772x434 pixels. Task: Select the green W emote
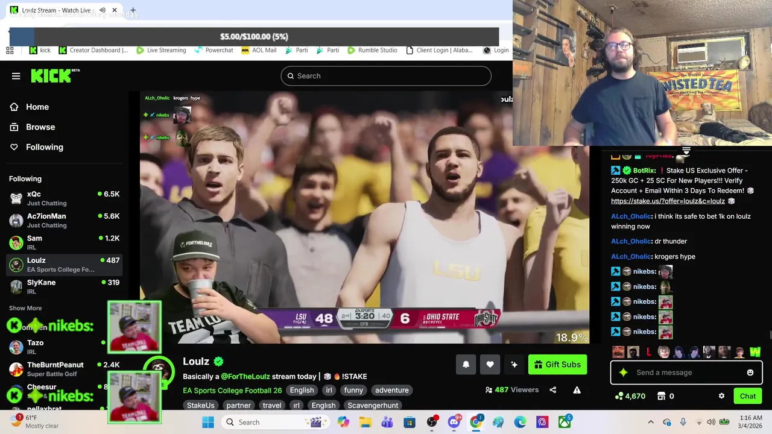pyautogui.click(x=755, y=351)
